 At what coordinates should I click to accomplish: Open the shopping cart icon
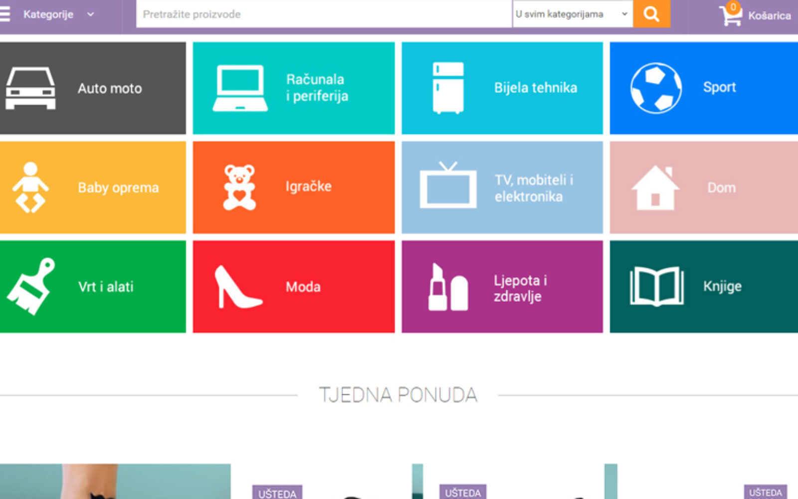point(730,15)
